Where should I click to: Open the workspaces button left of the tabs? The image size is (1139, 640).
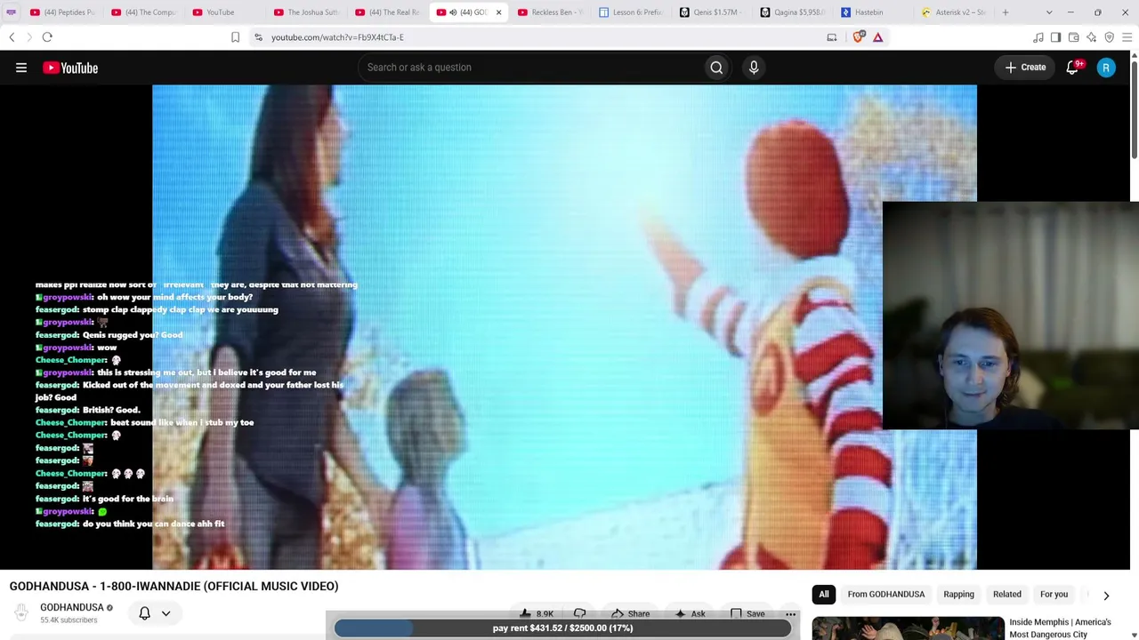(11, 12)
